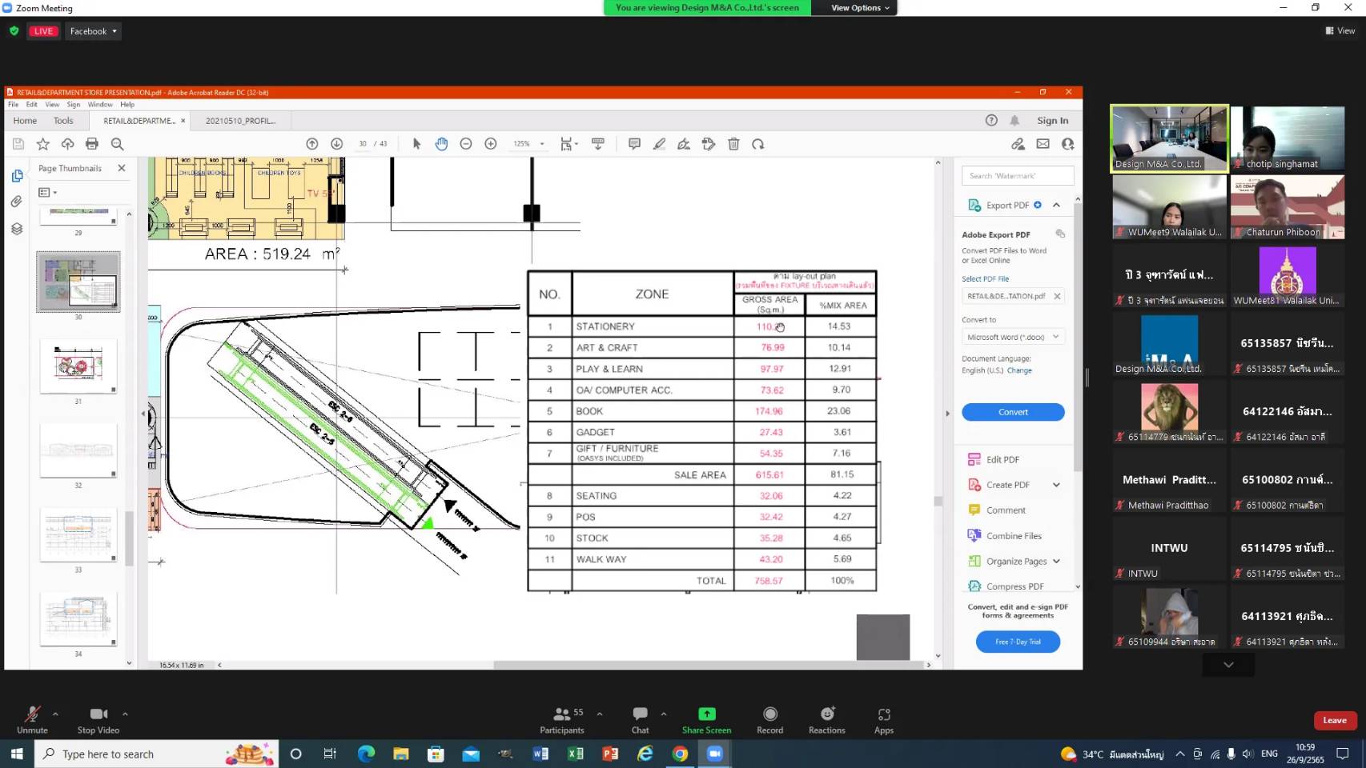Toggle Stop Video camera button
This screenshot has width=1366, height=768.
(98, 714)
